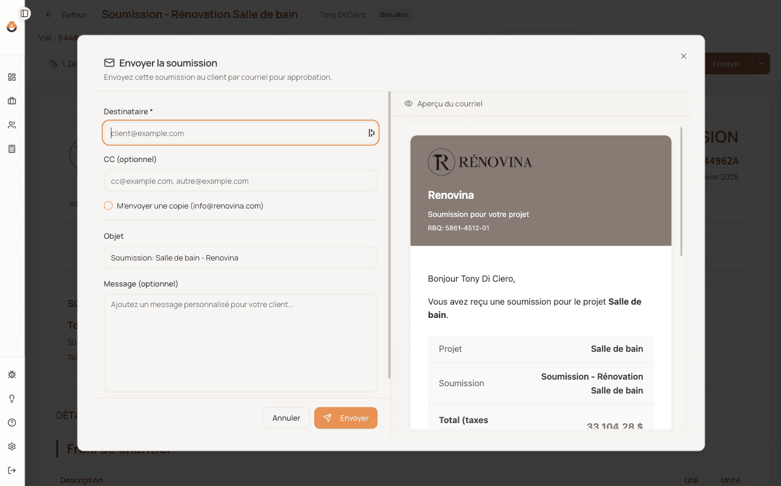Image resolution: width=781 pixels, height=486 pixels.
Task: Click the 'Aperçu du courriel' heading
Action: click(x=450, y=103)
